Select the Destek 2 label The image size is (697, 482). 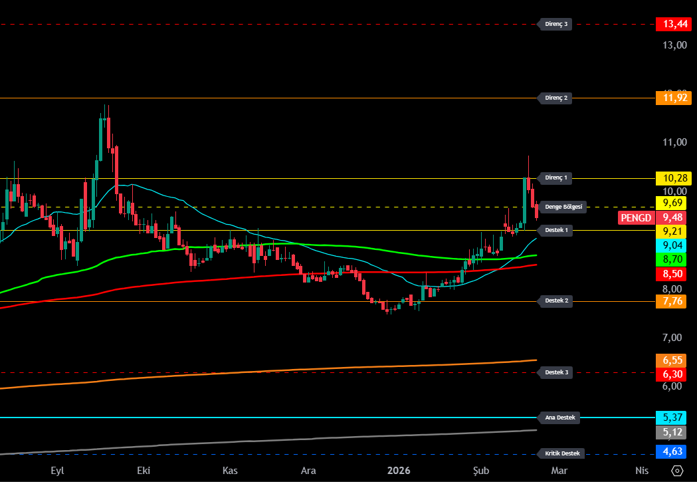pos(556,301)
